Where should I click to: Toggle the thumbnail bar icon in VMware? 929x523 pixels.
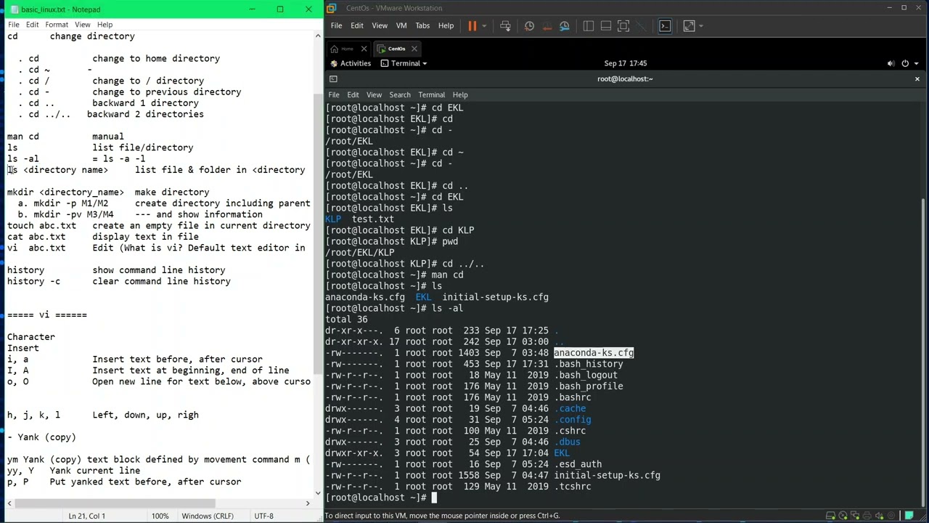[606, 26]
